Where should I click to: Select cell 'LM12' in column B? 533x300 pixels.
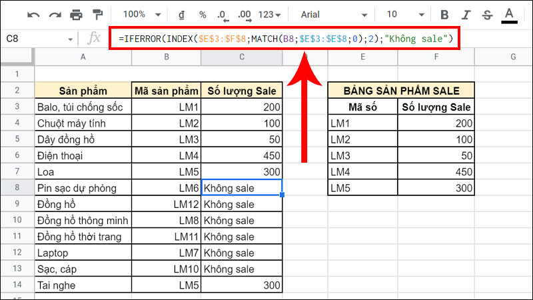click(166, 204)
